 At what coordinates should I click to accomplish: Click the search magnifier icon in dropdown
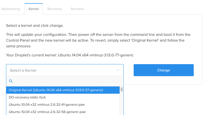(x=11, y=81)
